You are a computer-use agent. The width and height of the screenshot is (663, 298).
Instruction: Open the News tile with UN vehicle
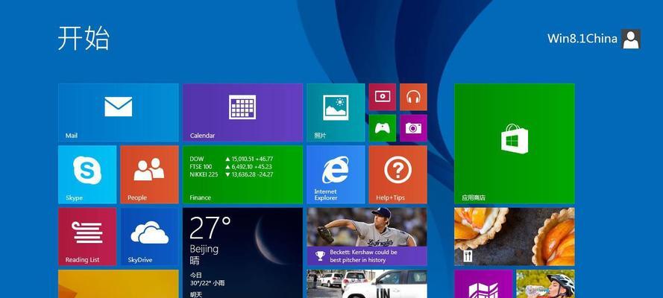click(367, 284)
